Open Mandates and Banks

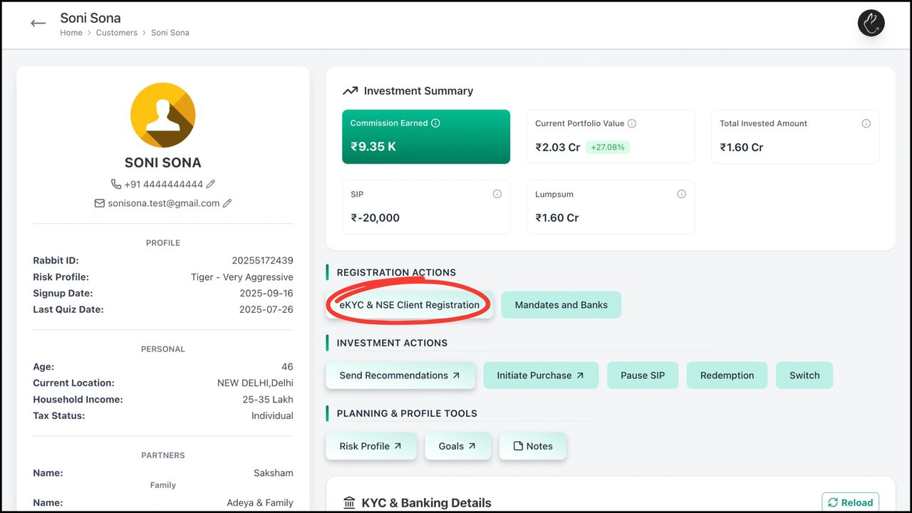click(561, 305)
